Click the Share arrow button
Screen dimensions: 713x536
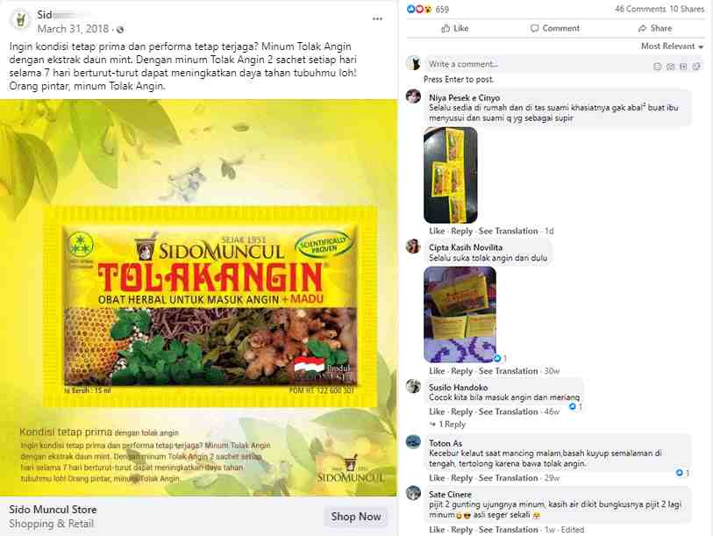tap(655, 28)
